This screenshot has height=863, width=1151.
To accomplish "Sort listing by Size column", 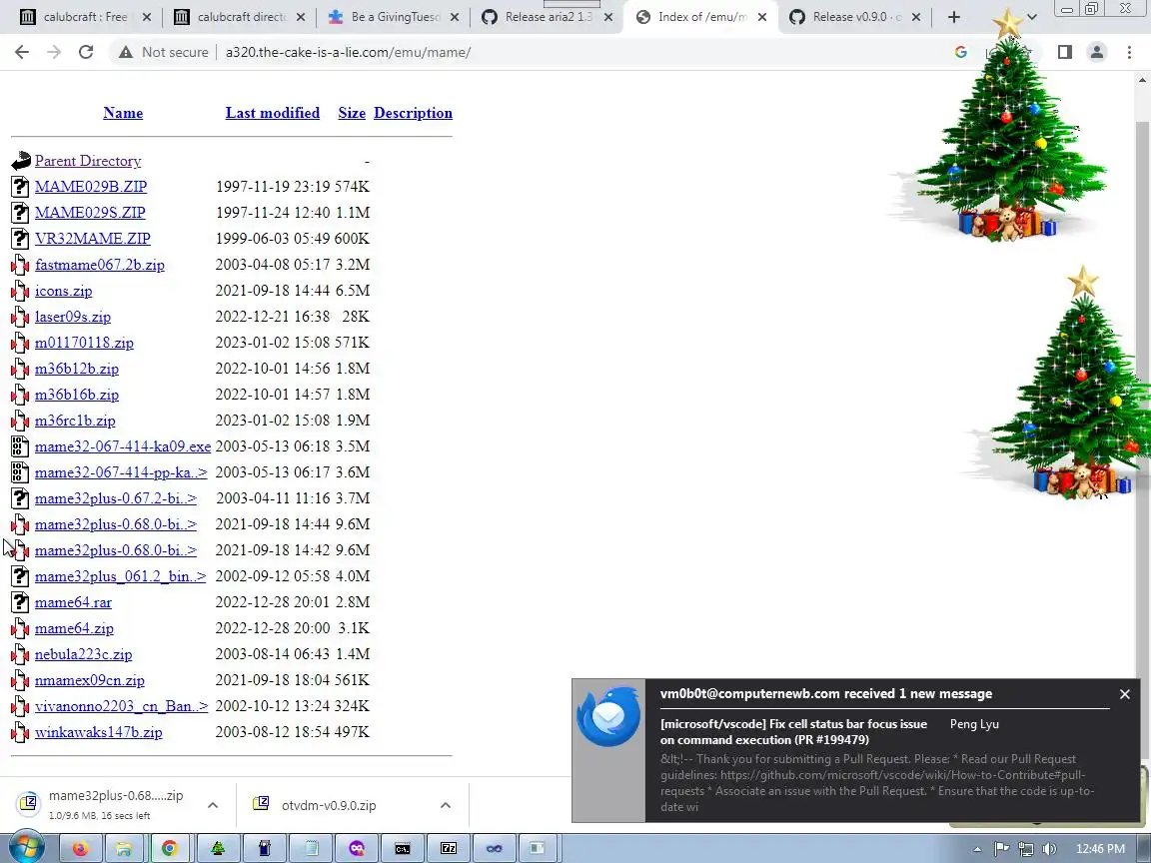I will (x=352, y=113).
